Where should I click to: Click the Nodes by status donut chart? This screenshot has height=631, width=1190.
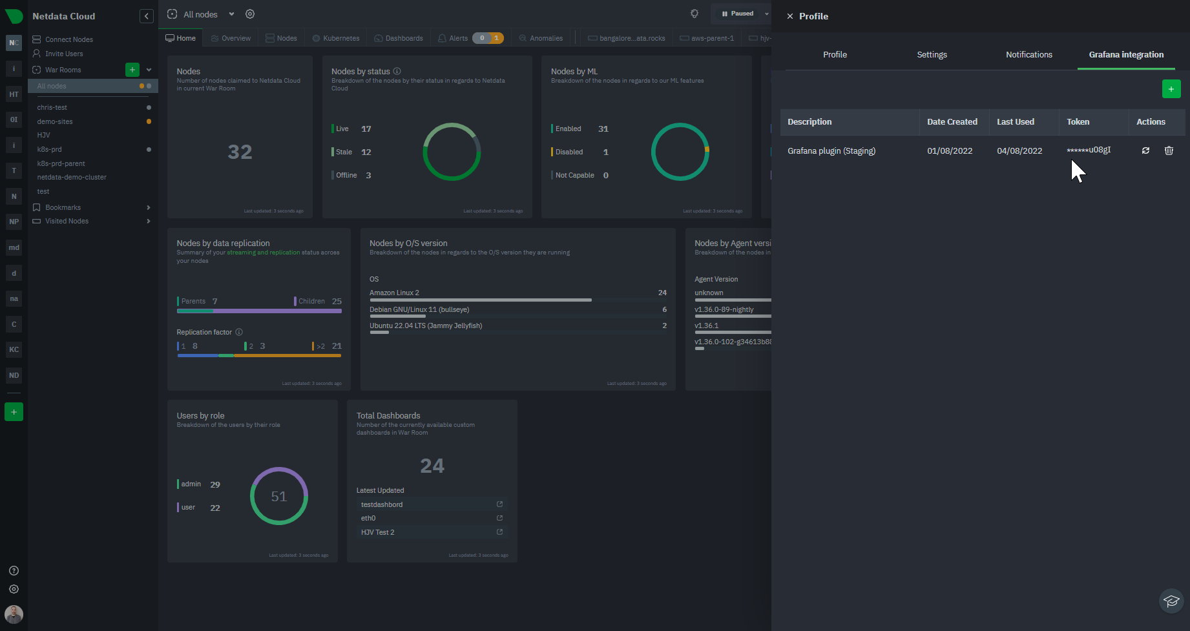point(452,152)
